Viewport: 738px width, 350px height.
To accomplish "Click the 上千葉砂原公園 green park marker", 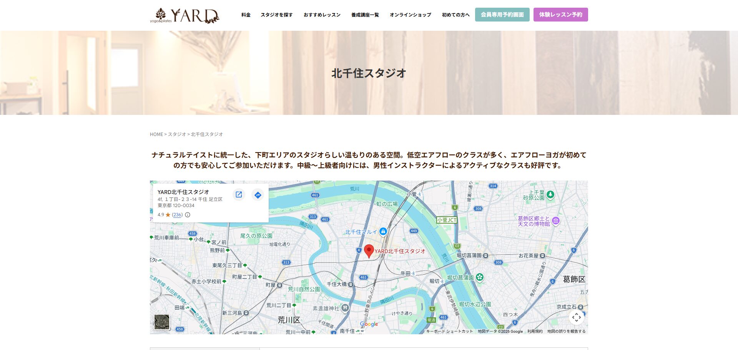I will click(x=550, y=195).
